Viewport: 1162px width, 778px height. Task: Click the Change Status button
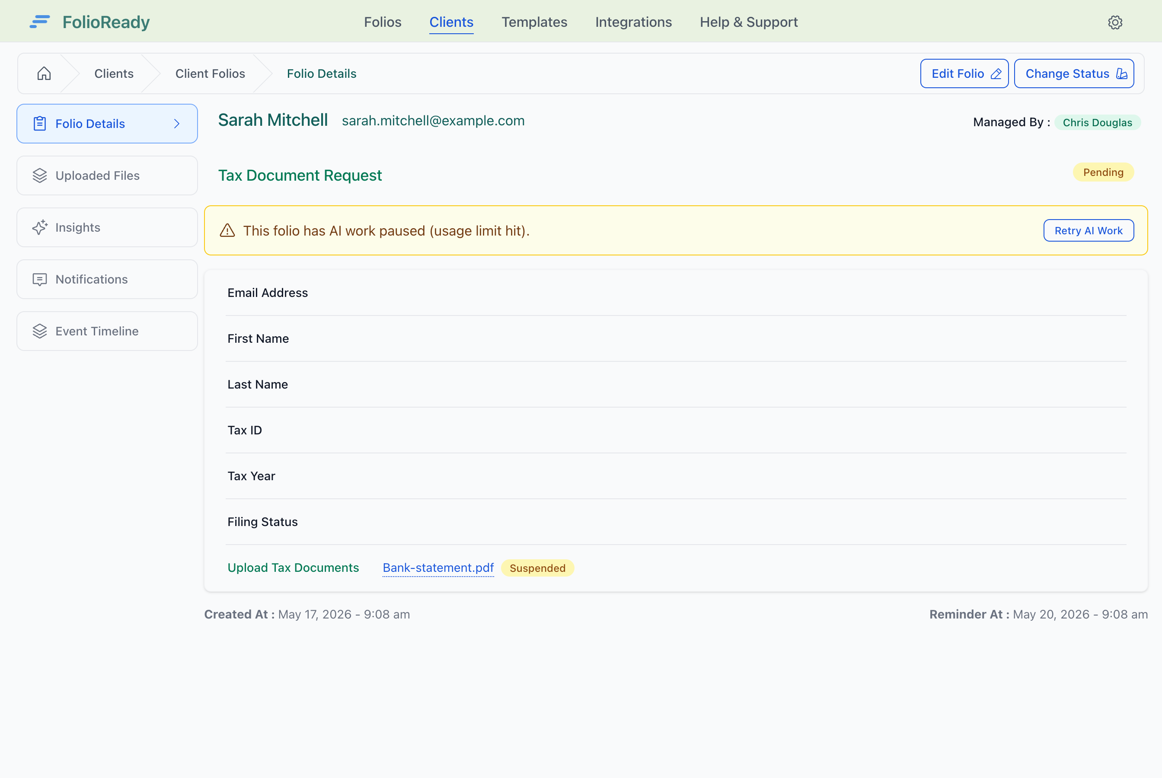click(x=1074, y=73)
